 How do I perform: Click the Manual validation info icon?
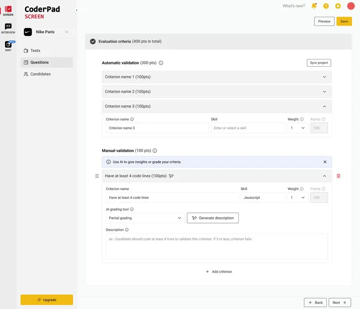pos(155,151)
